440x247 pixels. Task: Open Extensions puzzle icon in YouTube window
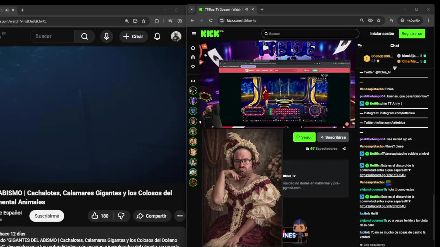point(156,21)
